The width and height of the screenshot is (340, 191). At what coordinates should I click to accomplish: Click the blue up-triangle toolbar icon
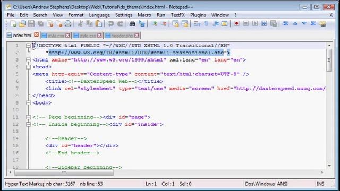(x=295, y=23)
